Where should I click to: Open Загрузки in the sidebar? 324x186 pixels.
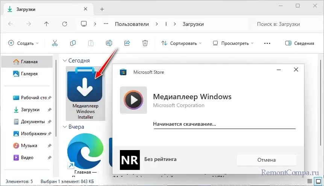click(27, 110)
